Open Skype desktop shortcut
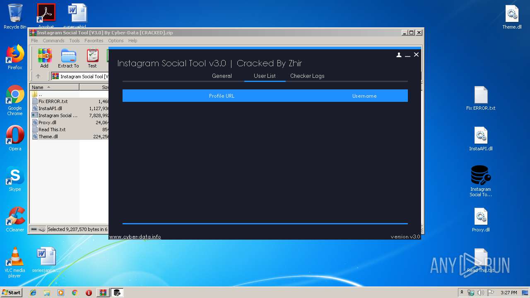The image size is (530, 298). tap(15, 179)
